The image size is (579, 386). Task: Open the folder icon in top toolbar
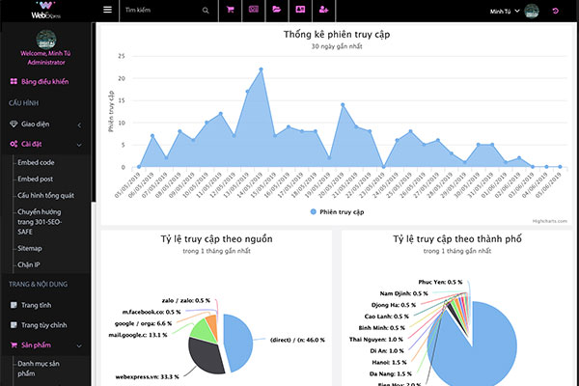tap(276, 10)
